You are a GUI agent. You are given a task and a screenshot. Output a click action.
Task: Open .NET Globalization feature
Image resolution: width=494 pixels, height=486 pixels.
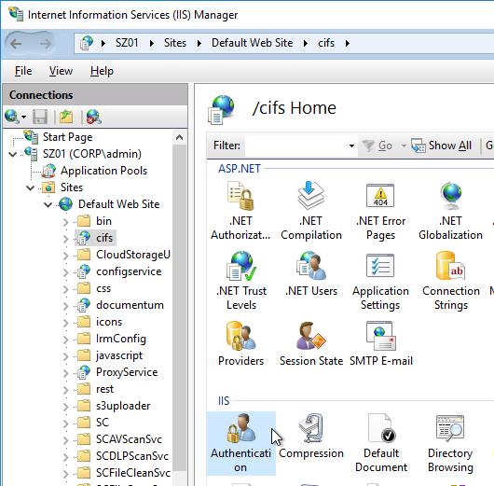pyautogui.click(x=450, y=211)
